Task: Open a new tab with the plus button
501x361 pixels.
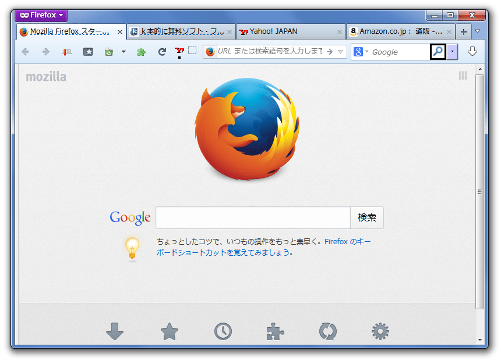Action: [464, 32]
